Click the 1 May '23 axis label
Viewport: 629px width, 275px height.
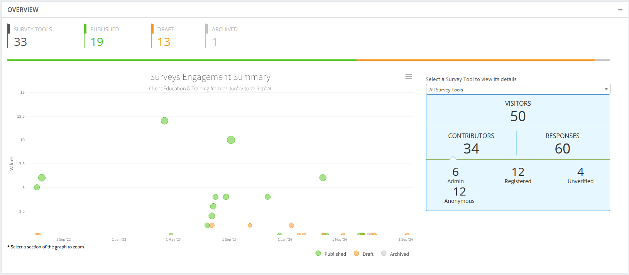coord(173,240)
